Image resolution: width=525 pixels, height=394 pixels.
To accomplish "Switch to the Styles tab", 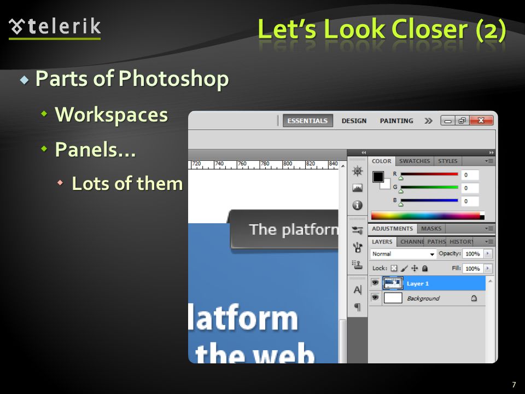I will [x=448, y=161].
